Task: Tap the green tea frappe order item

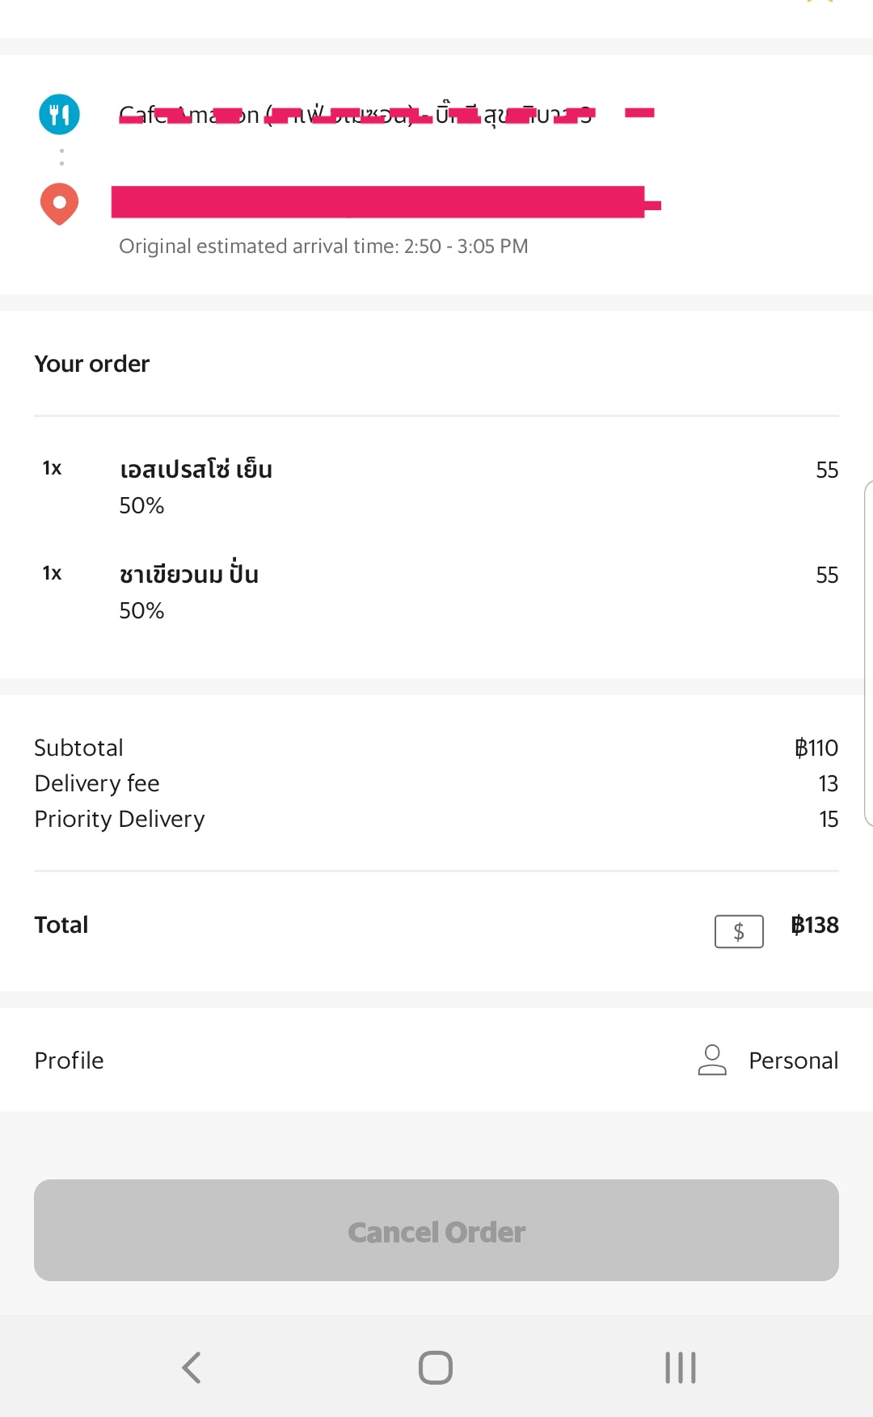Action: tap(436, 590)
